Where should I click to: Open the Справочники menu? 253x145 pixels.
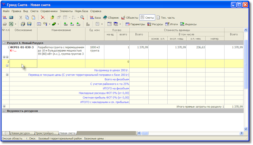pos(49,11)
